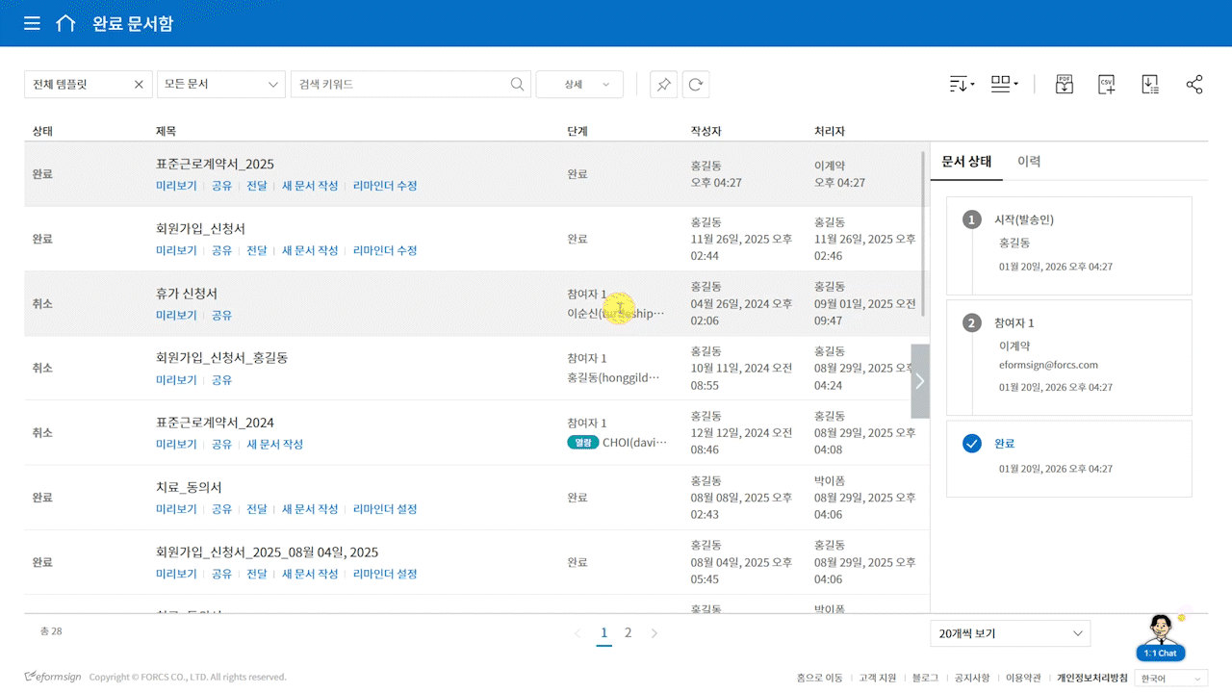Click the search magnifier icon
Viewport: 1232px width, 693px height.
518,85
